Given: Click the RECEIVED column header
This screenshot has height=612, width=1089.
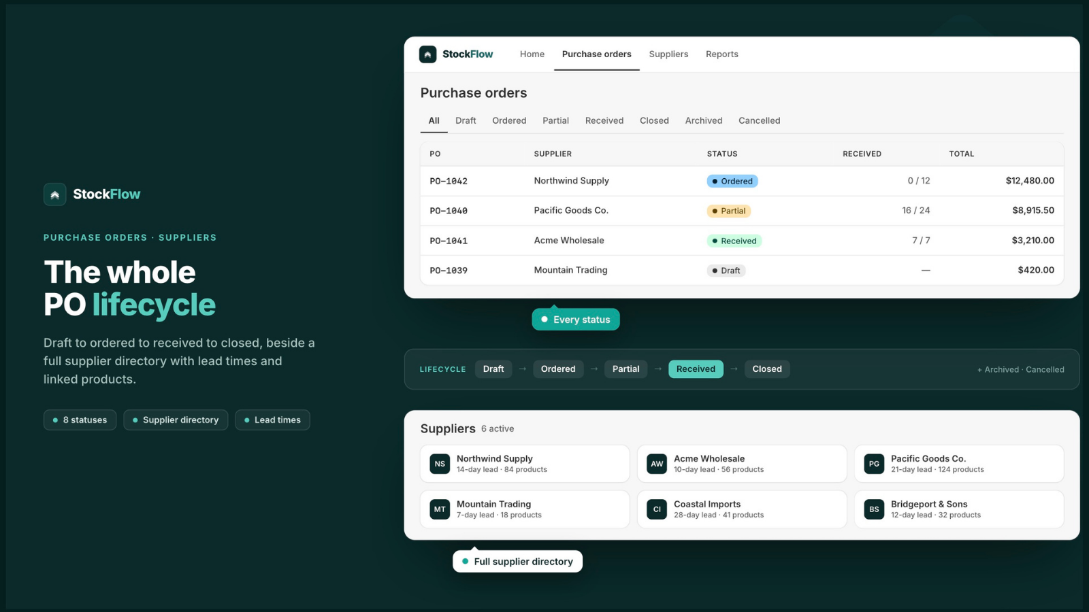Looking at the screenshot, I should 862,154.
